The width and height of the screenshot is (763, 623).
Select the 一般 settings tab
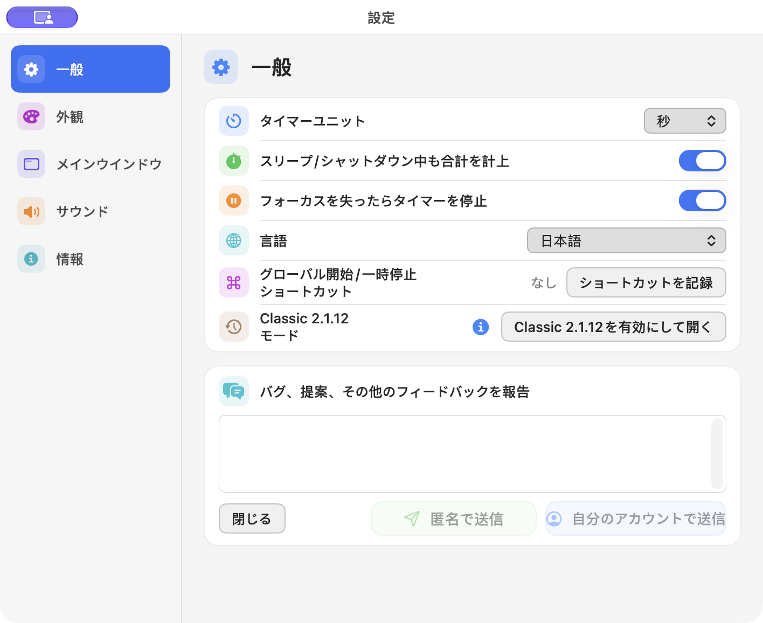(91, 69)
